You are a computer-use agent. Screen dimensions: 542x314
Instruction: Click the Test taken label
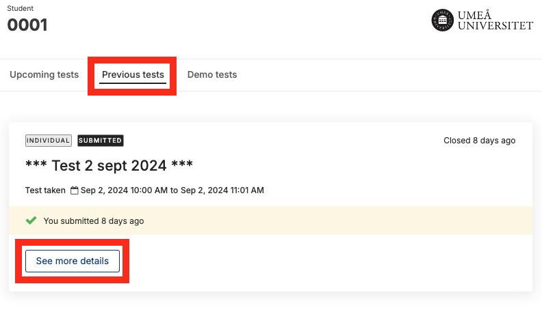[45, 190]
